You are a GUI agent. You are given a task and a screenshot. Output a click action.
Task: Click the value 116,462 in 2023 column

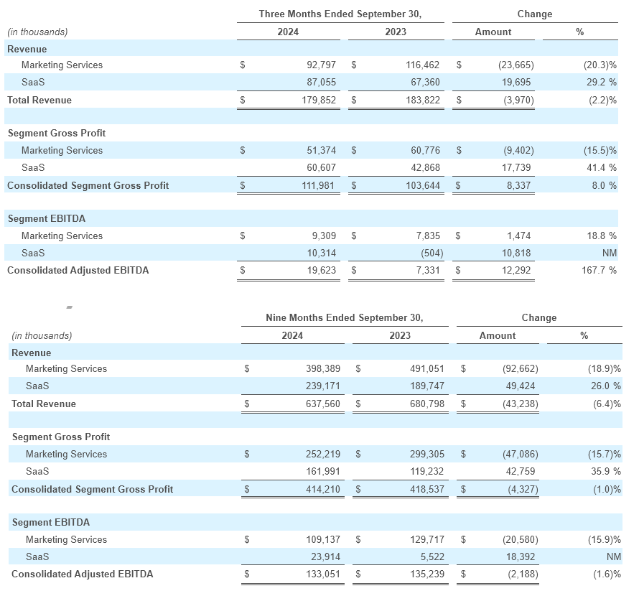click(x=423, y=65)
